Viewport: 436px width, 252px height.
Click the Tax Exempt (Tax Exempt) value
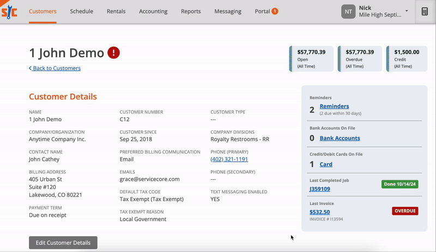(152, 199)
